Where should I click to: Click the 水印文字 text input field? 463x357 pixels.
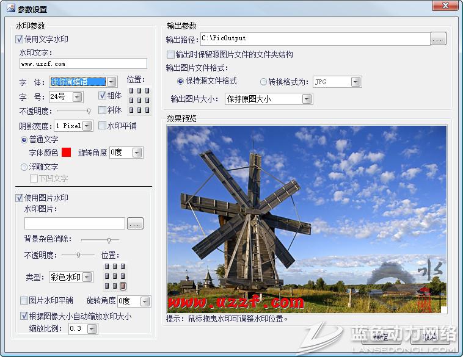point(83,63)
